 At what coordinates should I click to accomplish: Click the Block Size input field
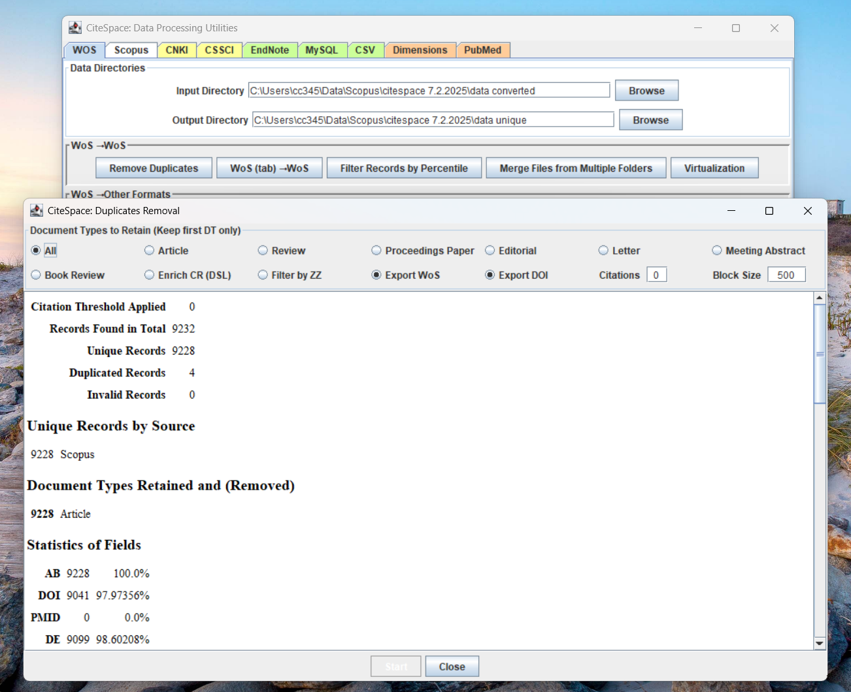click(x=786, y=275)
